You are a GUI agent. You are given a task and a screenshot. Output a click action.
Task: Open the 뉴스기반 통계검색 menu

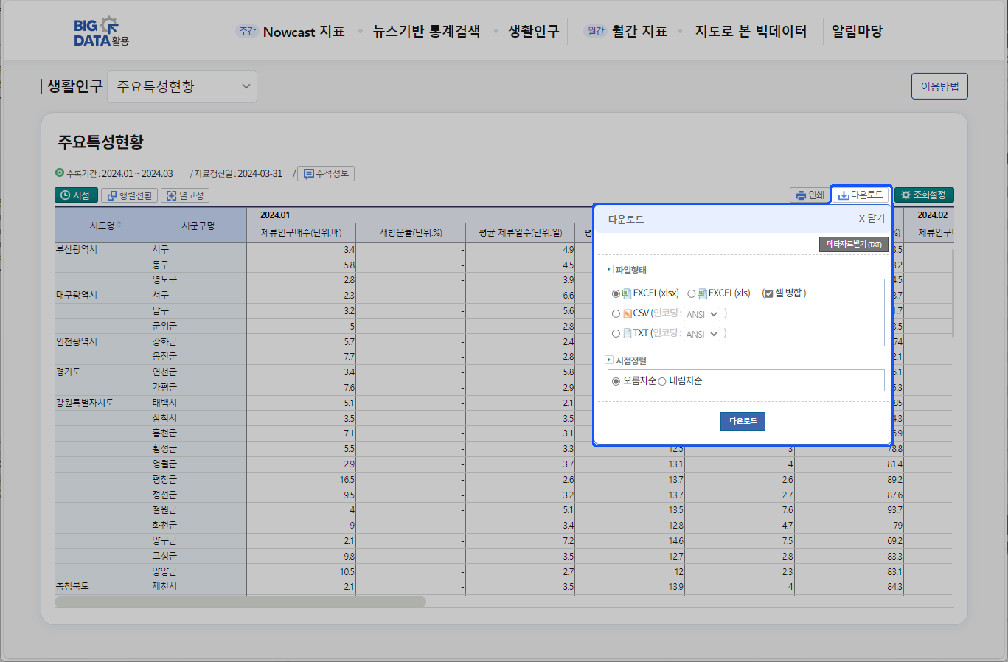[426, 32]
